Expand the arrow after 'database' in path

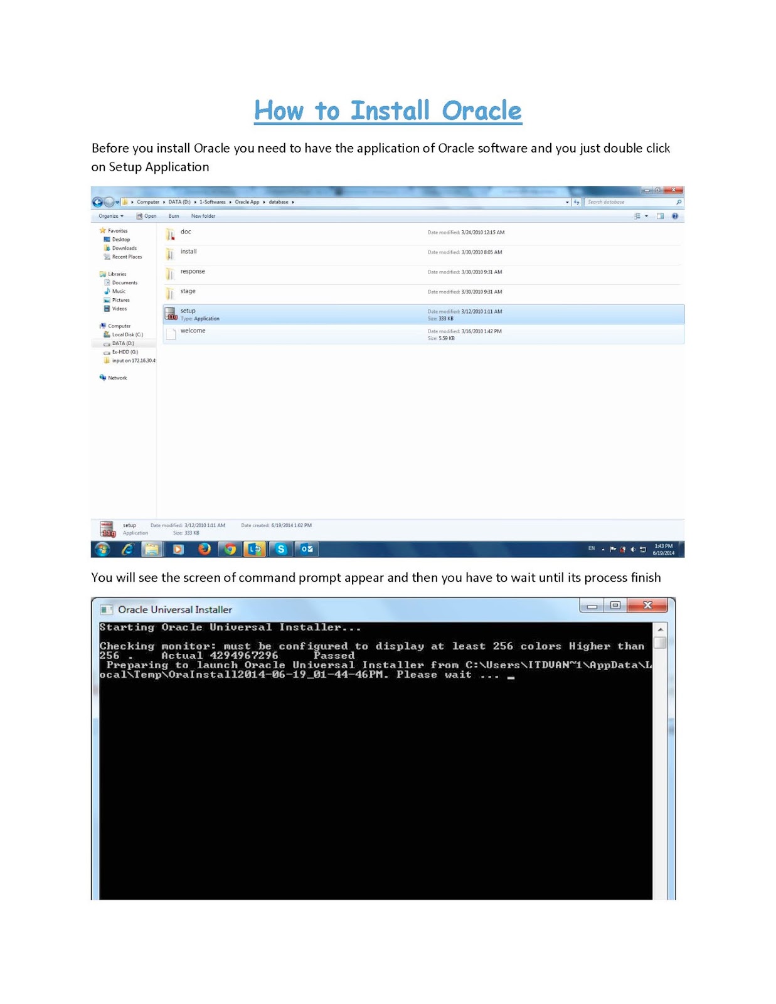pos(293,202)
